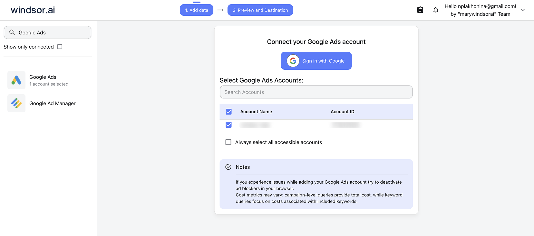The width and height of the screenshot is (534, 236).
Task: Click the Account ID column header
Action: pyautogui.click(x=343, y=112)
